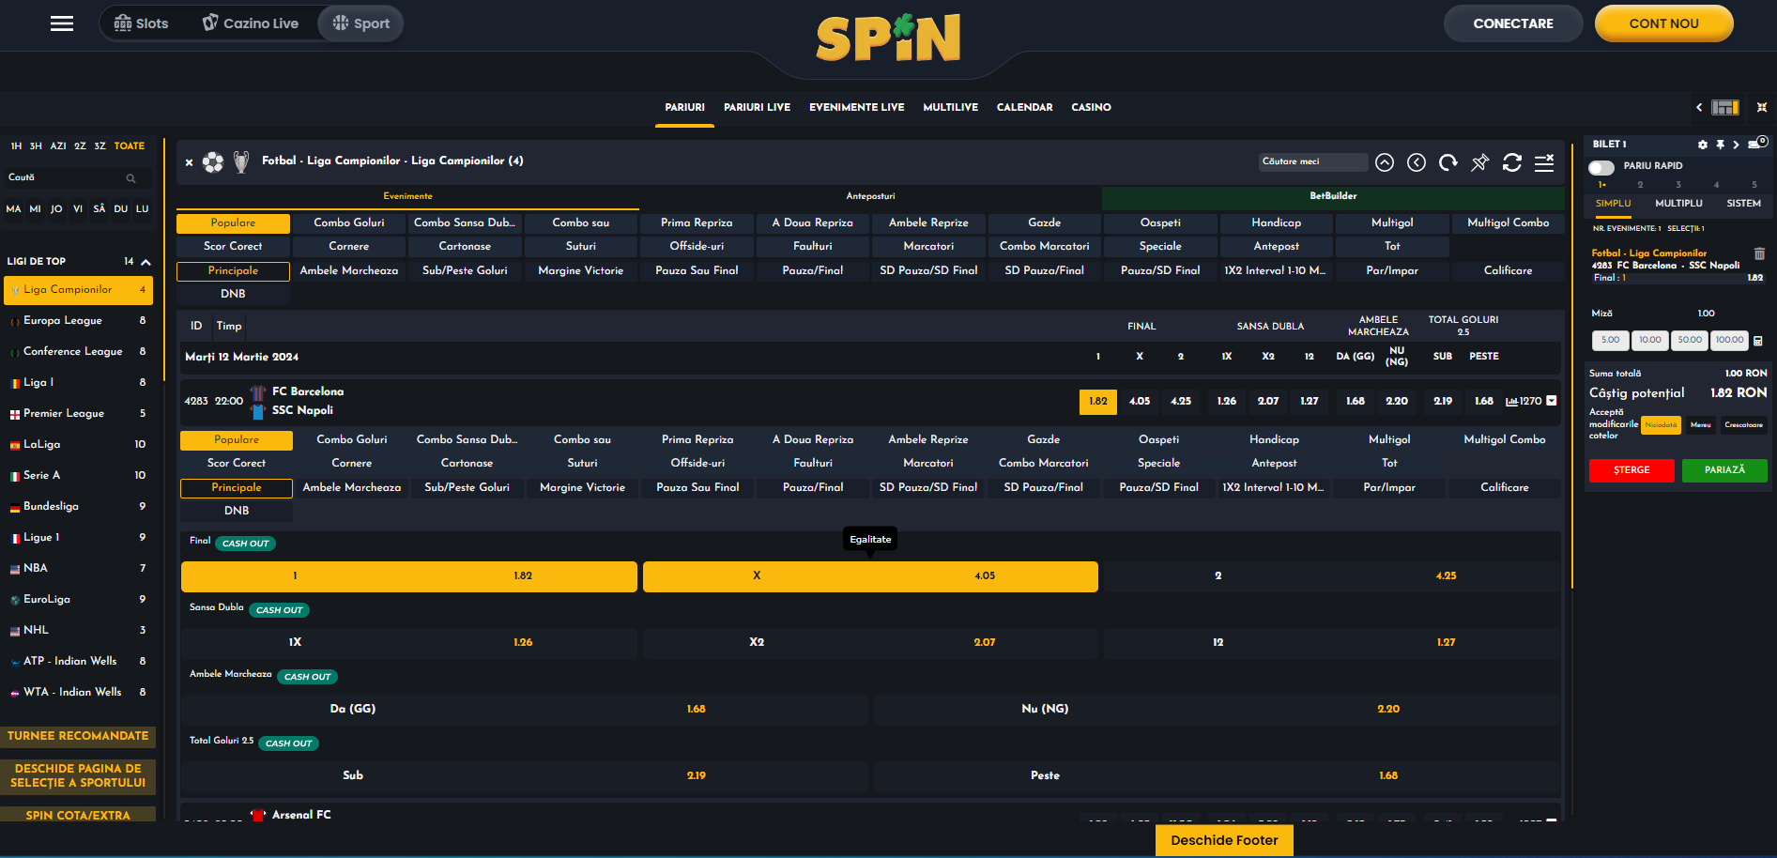Open the stake calculator icon
This screenshot has height=858, width=1777.
1758,341
